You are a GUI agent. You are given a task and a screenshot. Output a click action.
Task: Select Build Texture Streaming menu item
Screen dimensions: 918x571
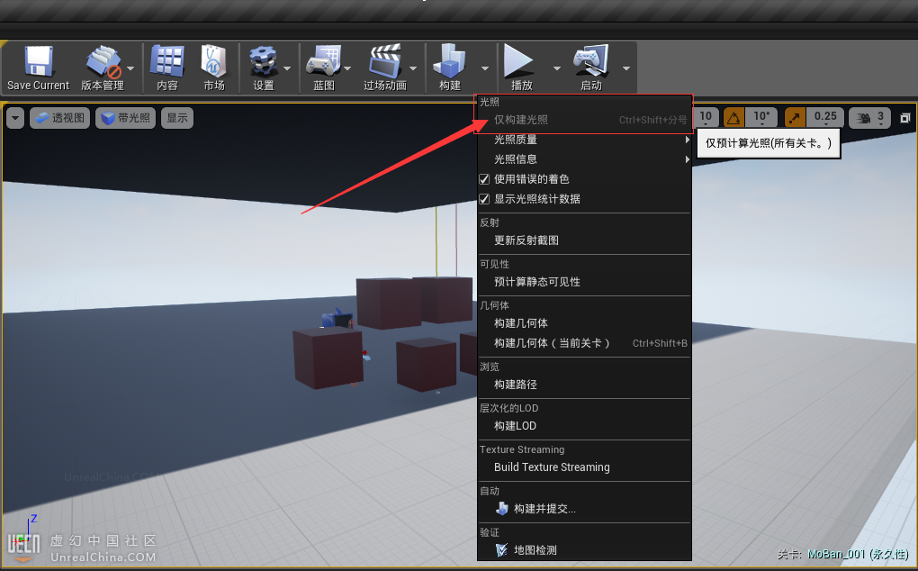pyautogui.click(x=552, y=467)
